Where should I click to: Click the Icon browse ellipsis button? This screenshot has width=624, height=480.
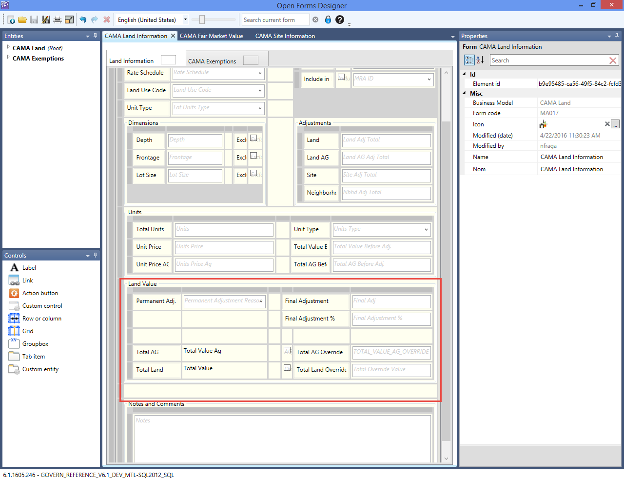click(x=615, y=124)
